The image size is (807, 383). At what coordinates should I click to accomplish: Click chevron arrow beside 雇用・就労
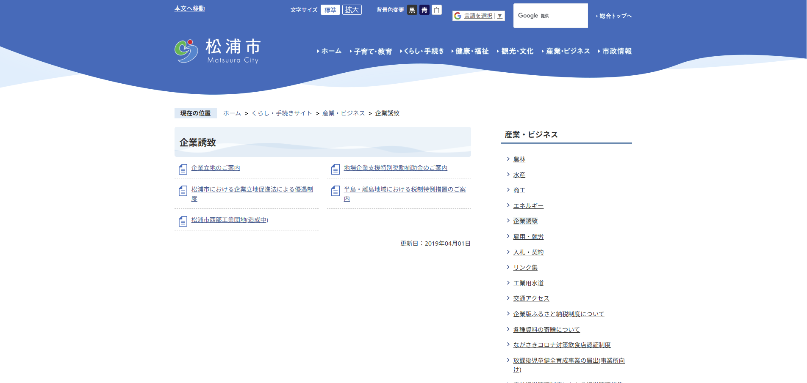[508, 236]
